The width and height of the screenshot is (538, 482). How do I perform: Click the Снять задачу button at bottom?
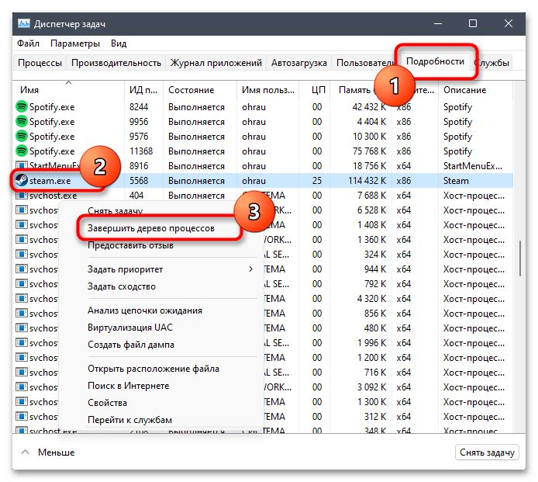pyautogui.click(x=487, y=452)
